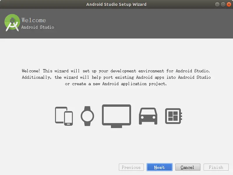Click the phone and tablet device icon

tap(64, 116)
